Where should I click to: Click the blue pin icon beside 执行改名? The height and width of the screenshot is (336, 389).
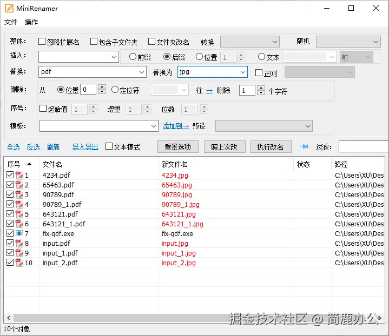[x=304, y=147]
